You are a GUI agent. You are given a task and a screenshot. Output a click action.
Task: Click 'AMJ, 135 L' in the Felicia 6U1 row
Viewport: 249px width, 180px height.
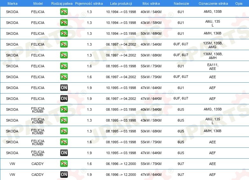(213, 23)
